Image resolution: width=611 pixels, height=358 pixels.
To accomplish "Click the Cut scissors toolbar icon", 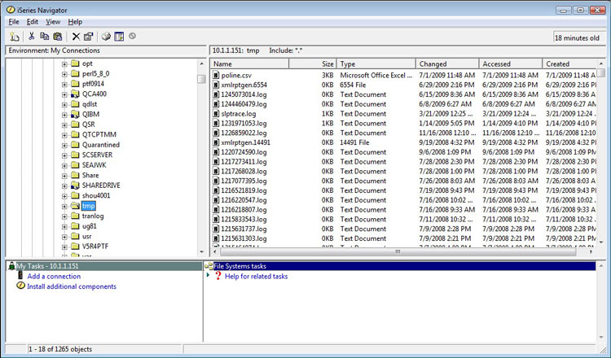I will pos(32,37).
